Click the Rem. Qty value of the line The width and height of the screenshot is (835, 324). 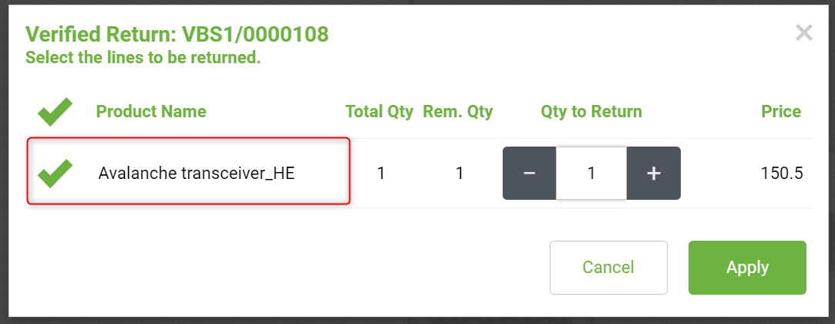[x=459, y=174]
